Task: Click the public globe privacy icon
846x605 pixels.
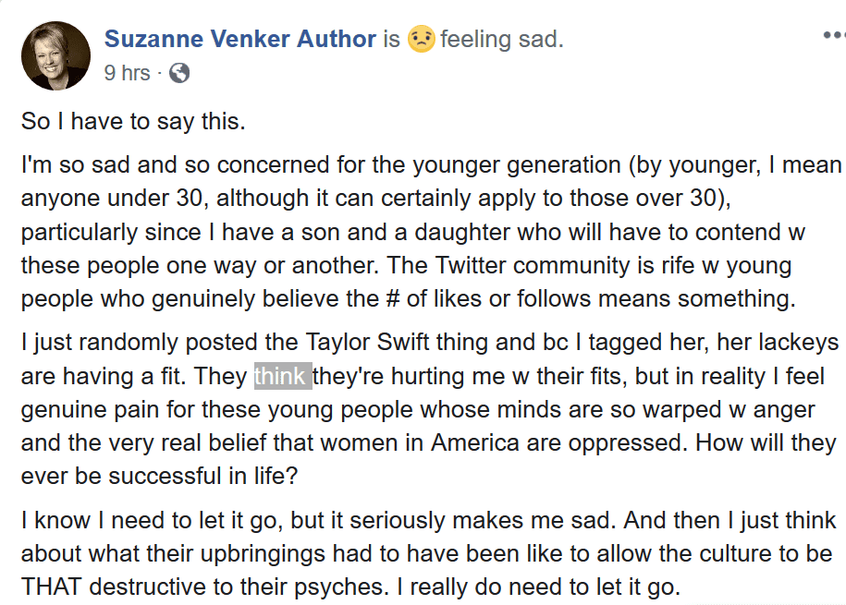Action: (179, 73)
